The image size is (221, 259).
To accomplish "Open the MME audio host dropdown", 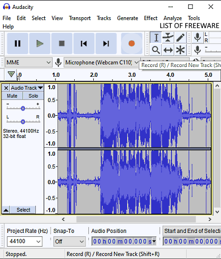I will pos(28,63).
